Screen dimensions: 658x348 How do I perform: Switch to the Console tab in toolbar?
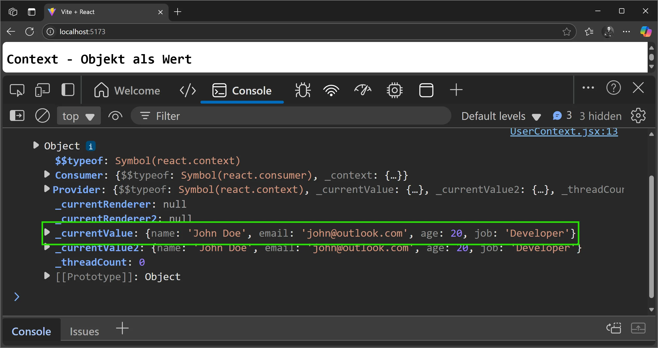[x=242, y=90]
